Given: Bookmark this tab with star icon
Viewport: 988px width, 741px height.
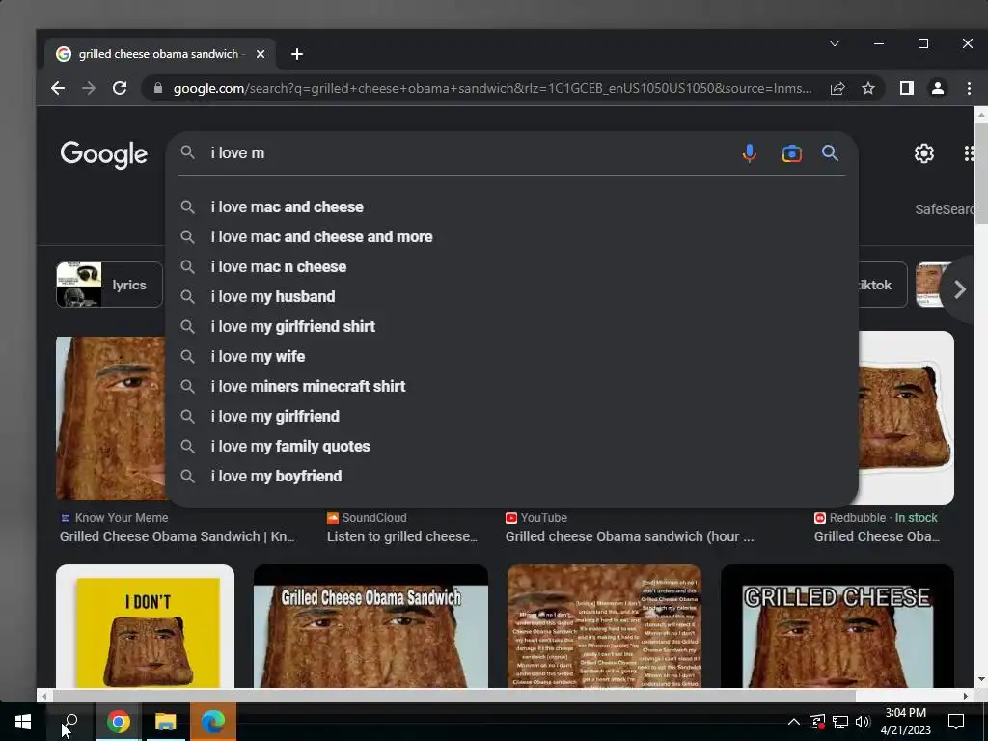Looking at the screenshot, I should coord(868,88).
